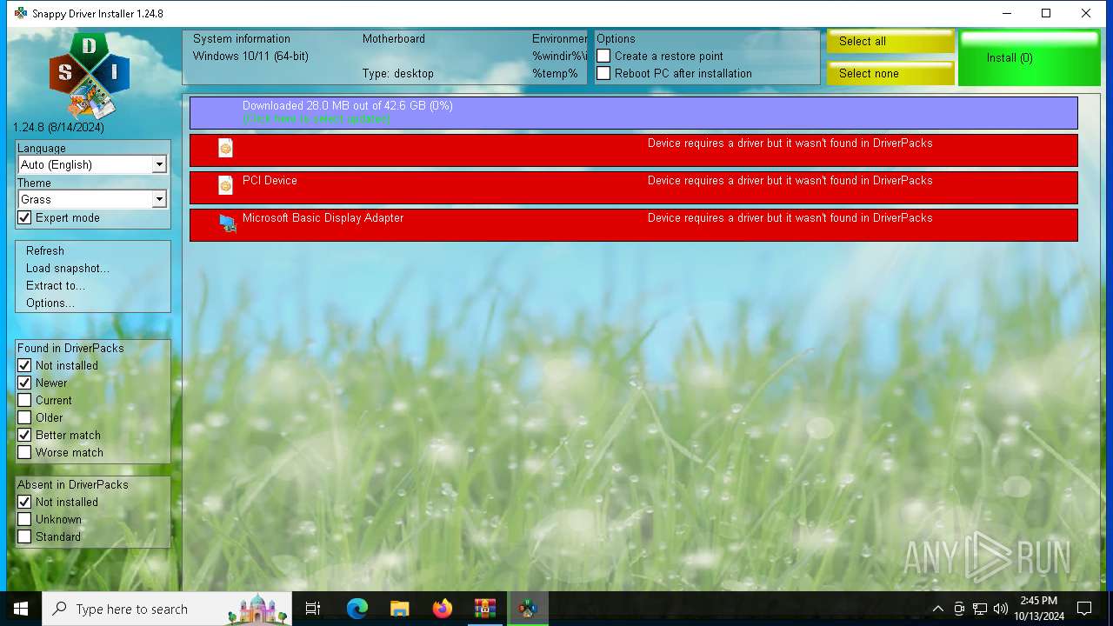Click the Snappy Driver Installer taskbar icon

pos(527,609)
